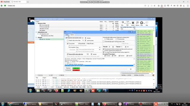Click the AnyDesk display settings monitor icon
The width and height of the screenshot is (190, 106).
[x=165, y=6]
